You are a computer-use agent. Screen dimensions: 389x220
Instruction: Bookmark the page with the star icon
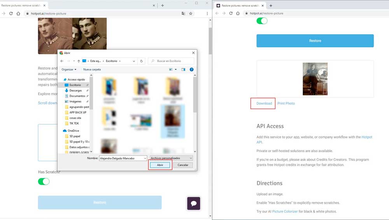(191, 13)
